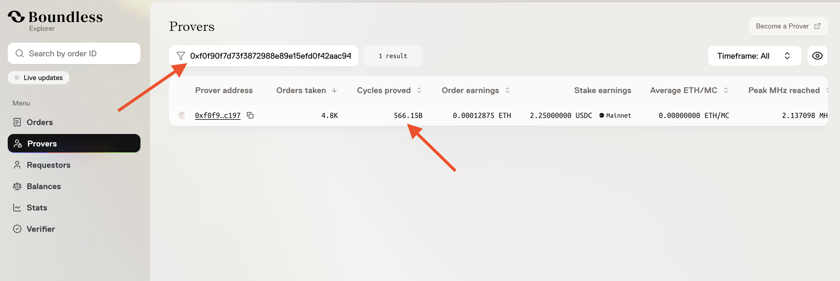The width and height of the screenshot is (840, 281).
Task: Open the Timeframe: All dropdown
Action: (x=754, y=56)
